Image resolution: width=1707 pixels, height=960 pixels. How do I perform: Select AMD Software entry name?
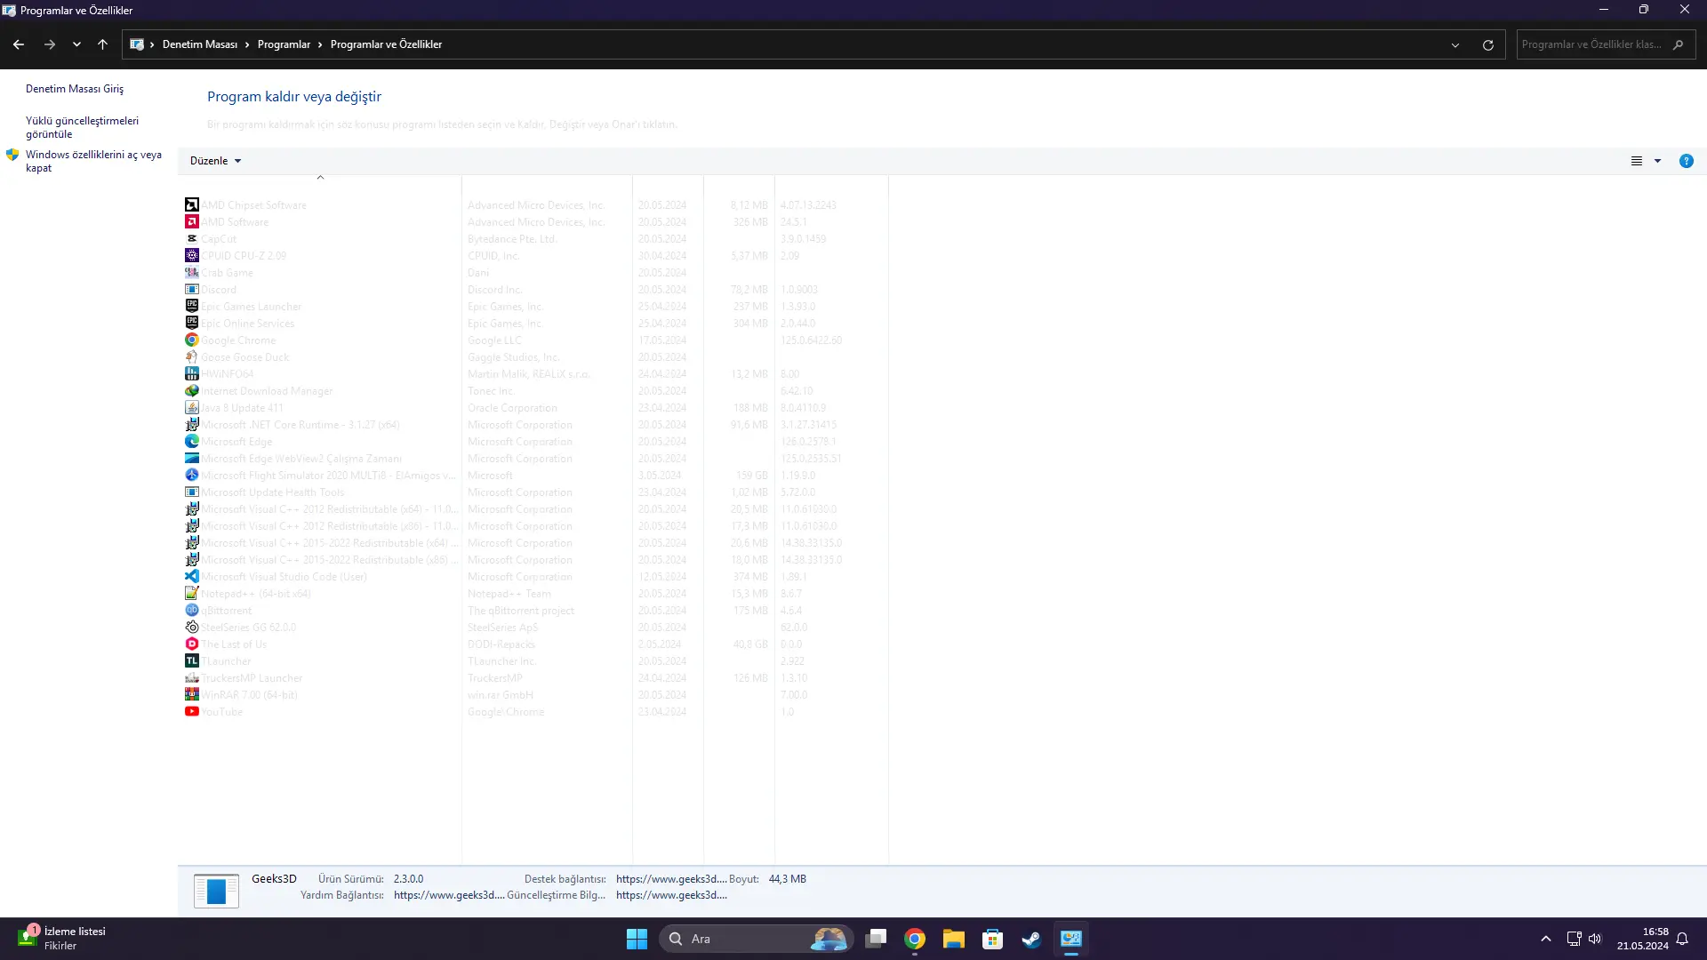point(235,222)
